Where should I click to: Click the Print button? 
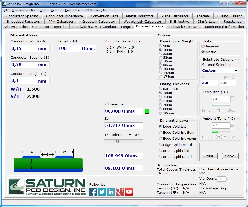(x=210, y=156)
